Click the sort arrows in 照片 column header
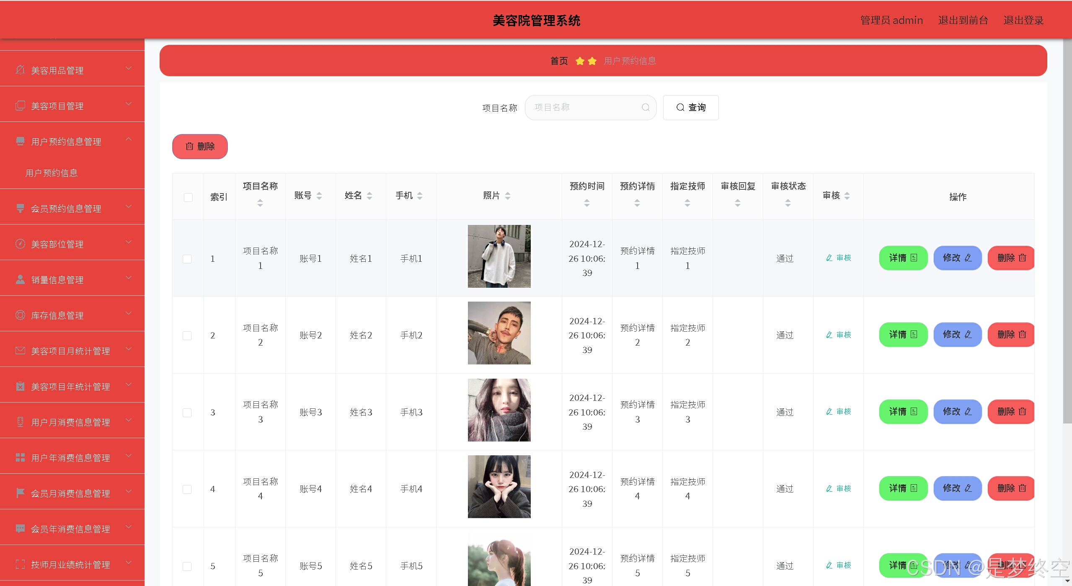The height and width of the screenshot is (586, 1072). coord(508,196)
